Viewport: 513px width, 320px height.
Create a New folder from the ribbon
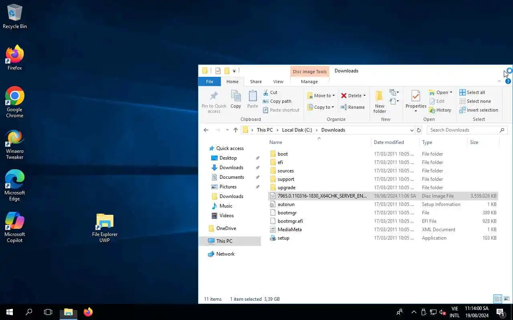pyautogui.click(x=380, y=102)
